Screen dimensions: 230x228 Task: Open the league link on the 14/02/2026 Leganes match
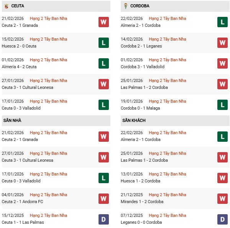(167, 39)
